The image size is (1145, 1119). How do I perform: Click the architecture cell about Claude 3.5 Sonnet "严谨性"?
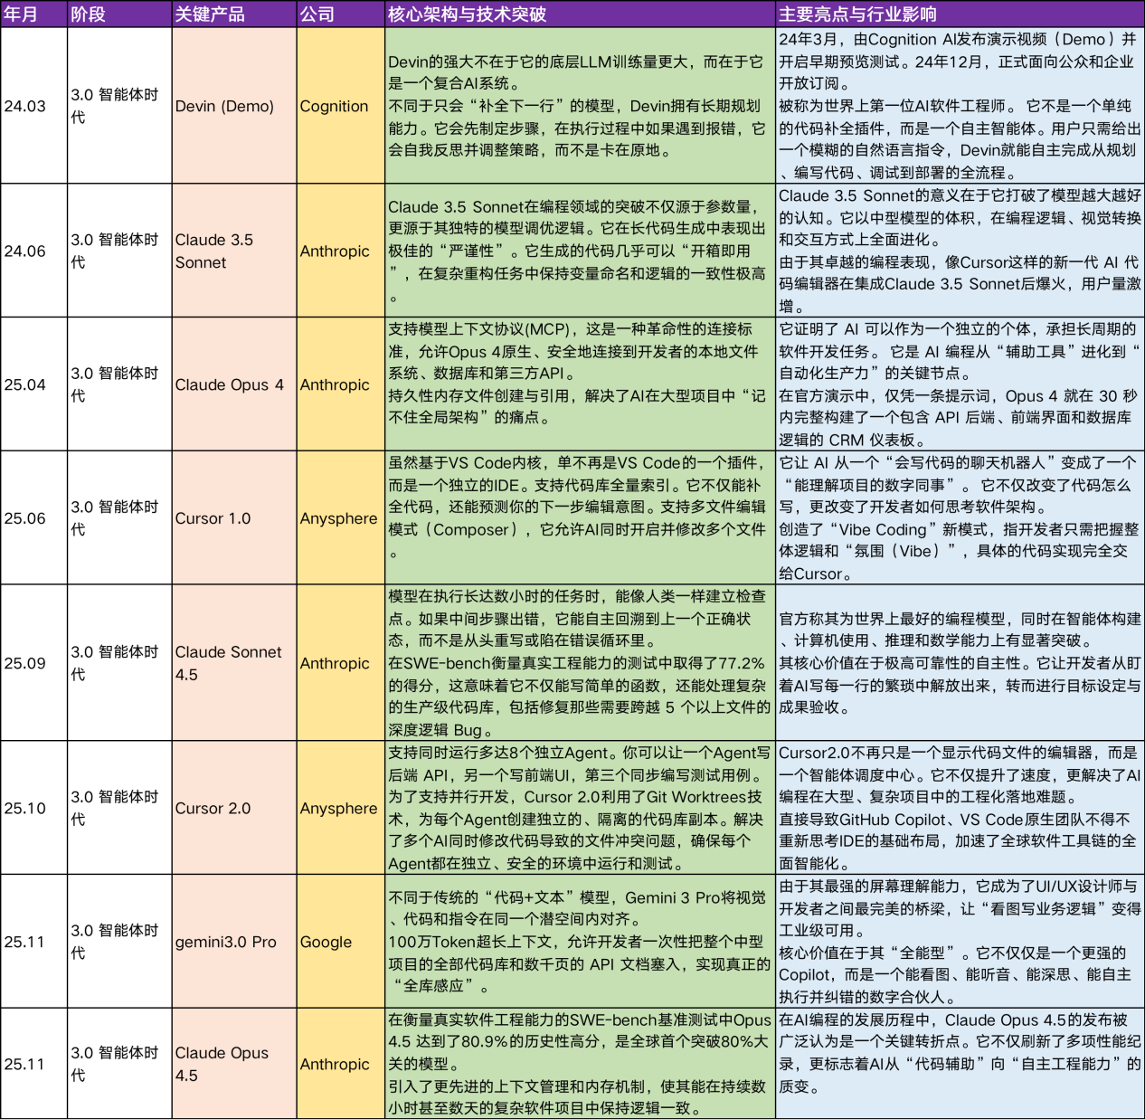coord(580,251)
